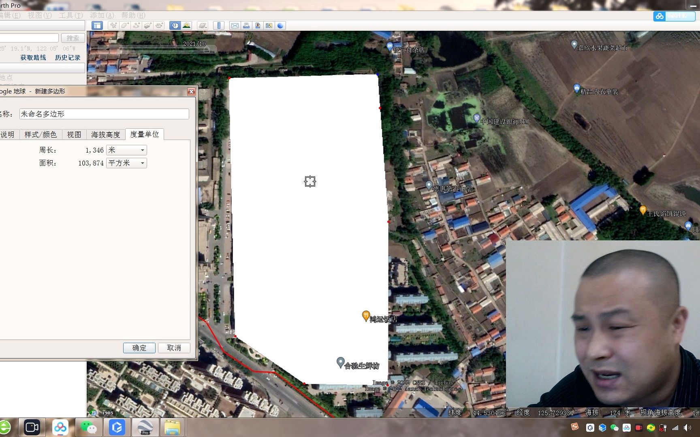
Task: Click the blue globe Earth toolbar icon
Action: coord(280,25)
